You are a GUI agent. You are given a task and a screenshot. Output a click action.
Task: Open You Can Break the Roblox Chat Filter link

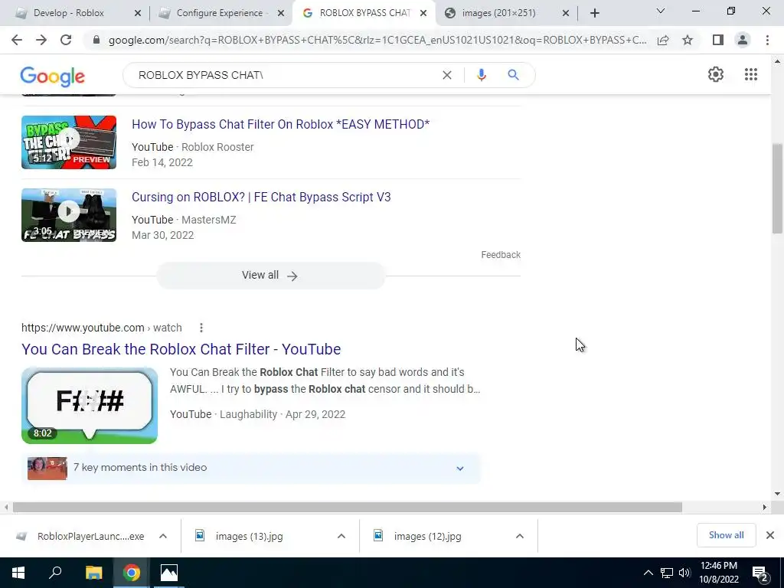tap(181, 349)
